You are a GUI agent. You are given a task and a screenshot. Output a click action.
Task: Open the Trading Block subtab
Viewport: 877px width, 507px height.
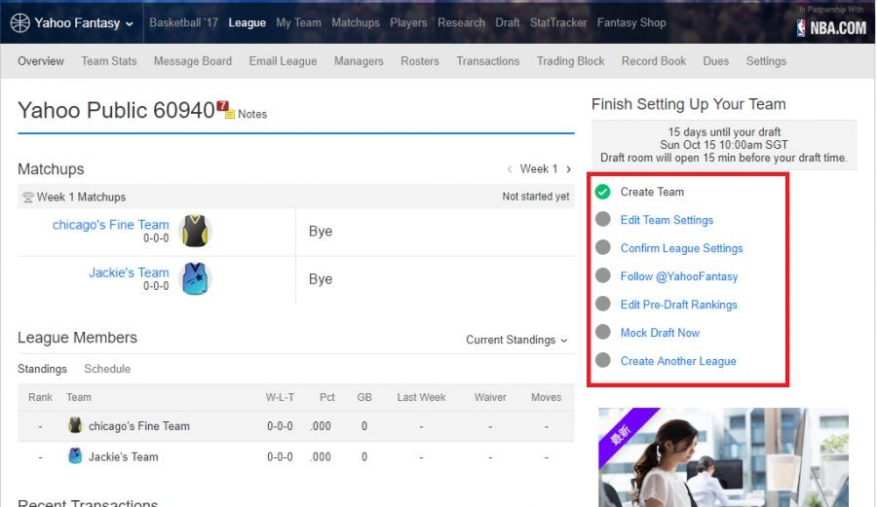570,61
